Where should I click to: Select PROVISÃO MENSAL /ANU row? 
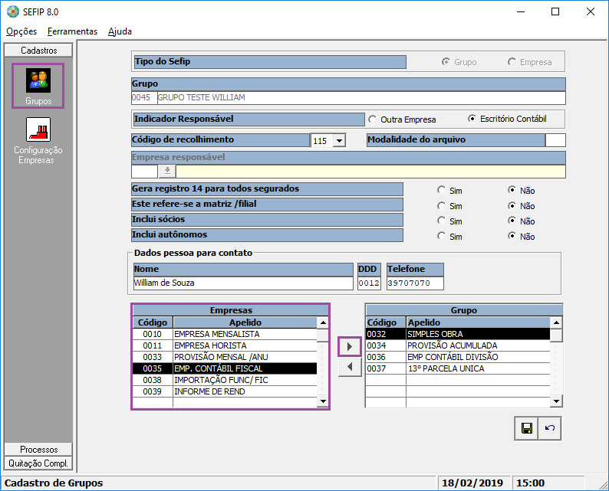[225, 357]
